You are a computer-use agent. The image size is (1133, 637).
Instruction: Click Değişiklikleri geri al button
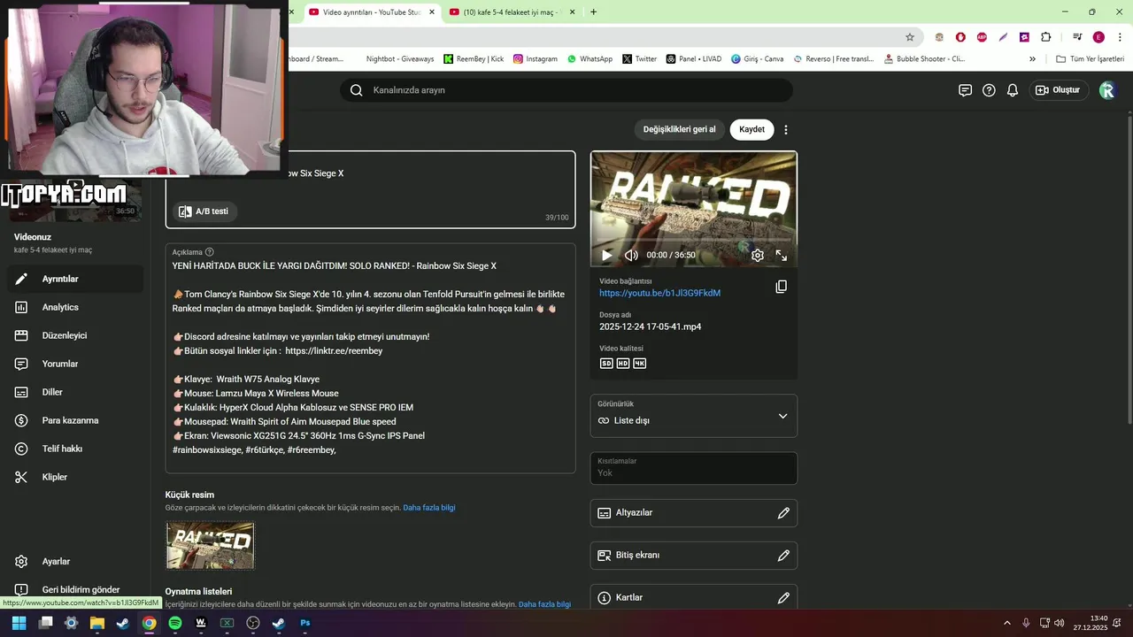click(x=679, y=129)
